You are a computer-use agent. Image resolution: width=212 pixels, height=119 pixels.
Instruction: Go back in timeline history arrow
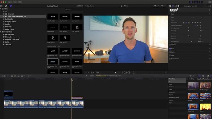[86, 76]
